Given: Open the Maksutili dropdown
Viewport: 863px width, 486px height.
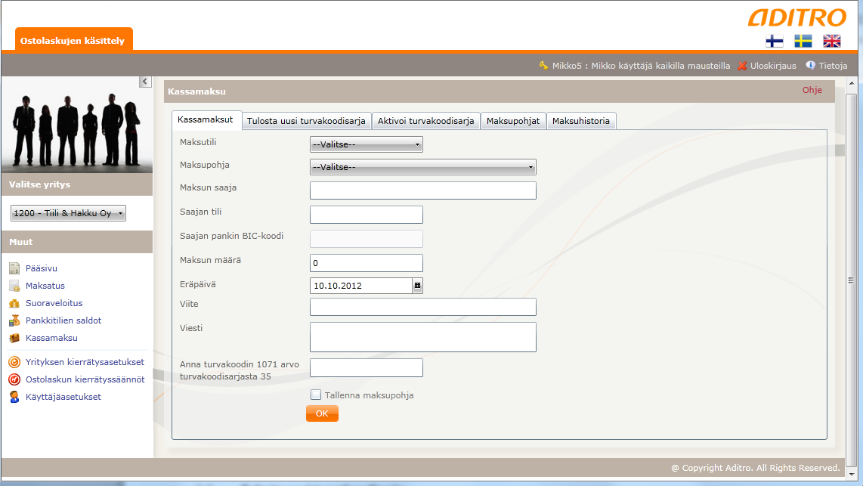Looking at the screenshot, I should (x=366, y=144).
